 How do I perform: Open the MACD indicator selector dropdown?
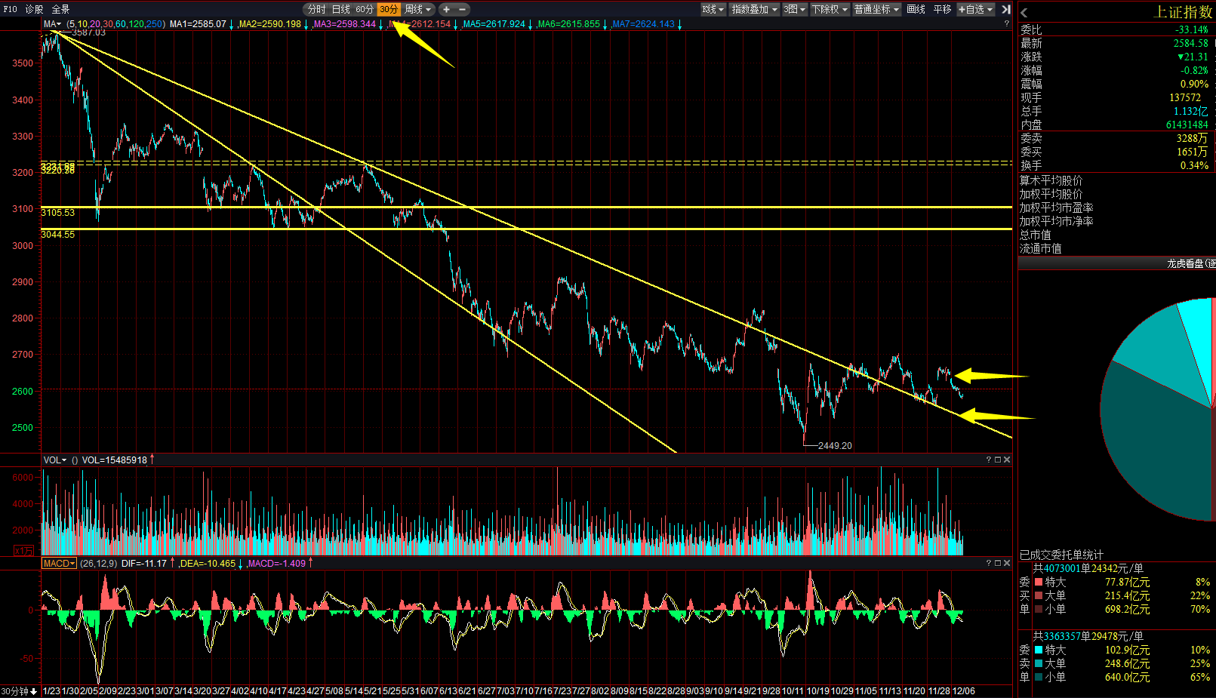click(59, 563)
